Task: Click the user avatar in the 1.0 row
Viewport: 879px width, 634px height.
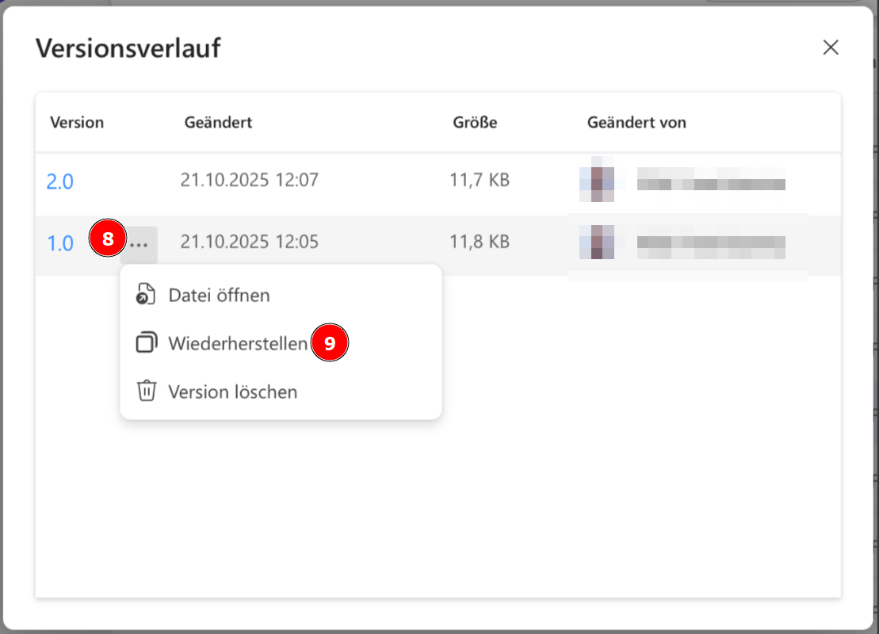Action: 596,243
